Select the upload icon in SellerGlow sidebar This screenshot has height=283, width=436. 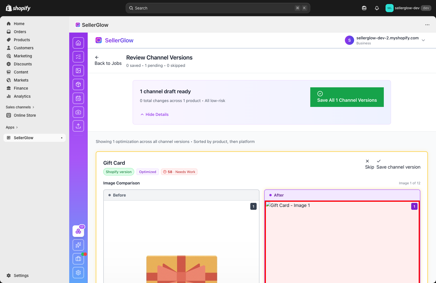[78, 126]
